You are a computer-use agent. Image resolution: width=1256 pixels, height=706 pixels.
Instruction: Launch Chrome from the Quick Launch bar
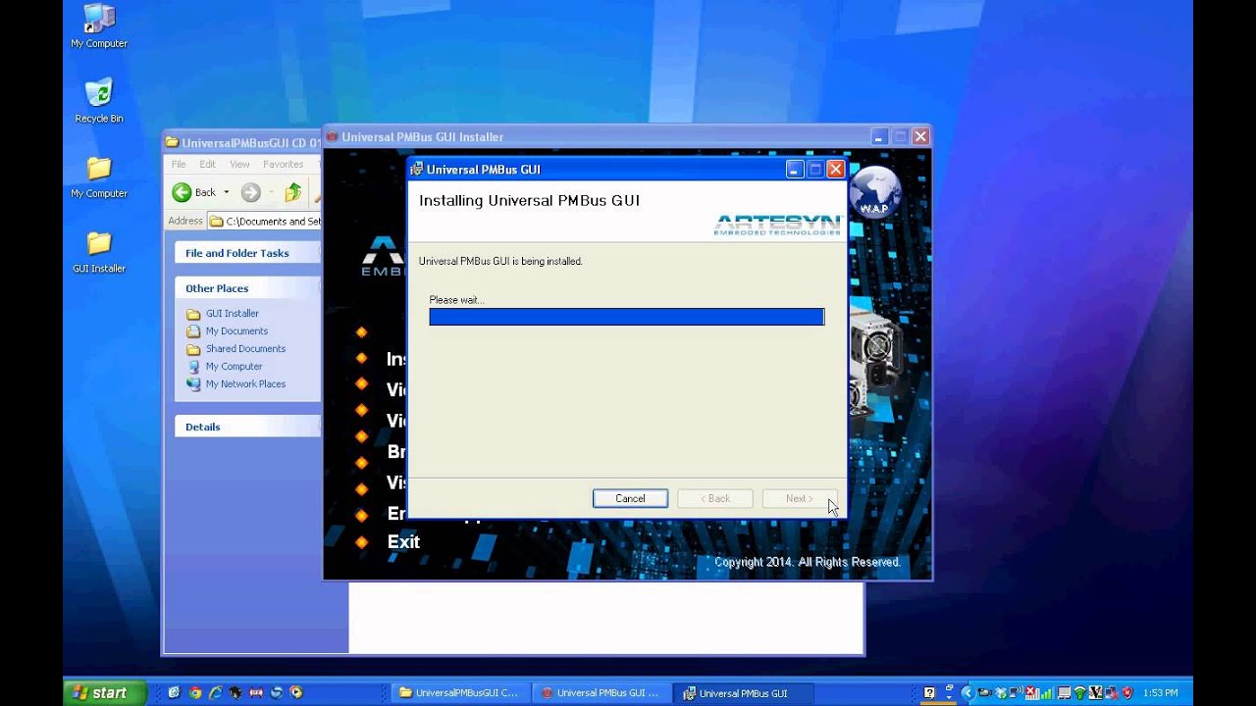pos(195,692)
